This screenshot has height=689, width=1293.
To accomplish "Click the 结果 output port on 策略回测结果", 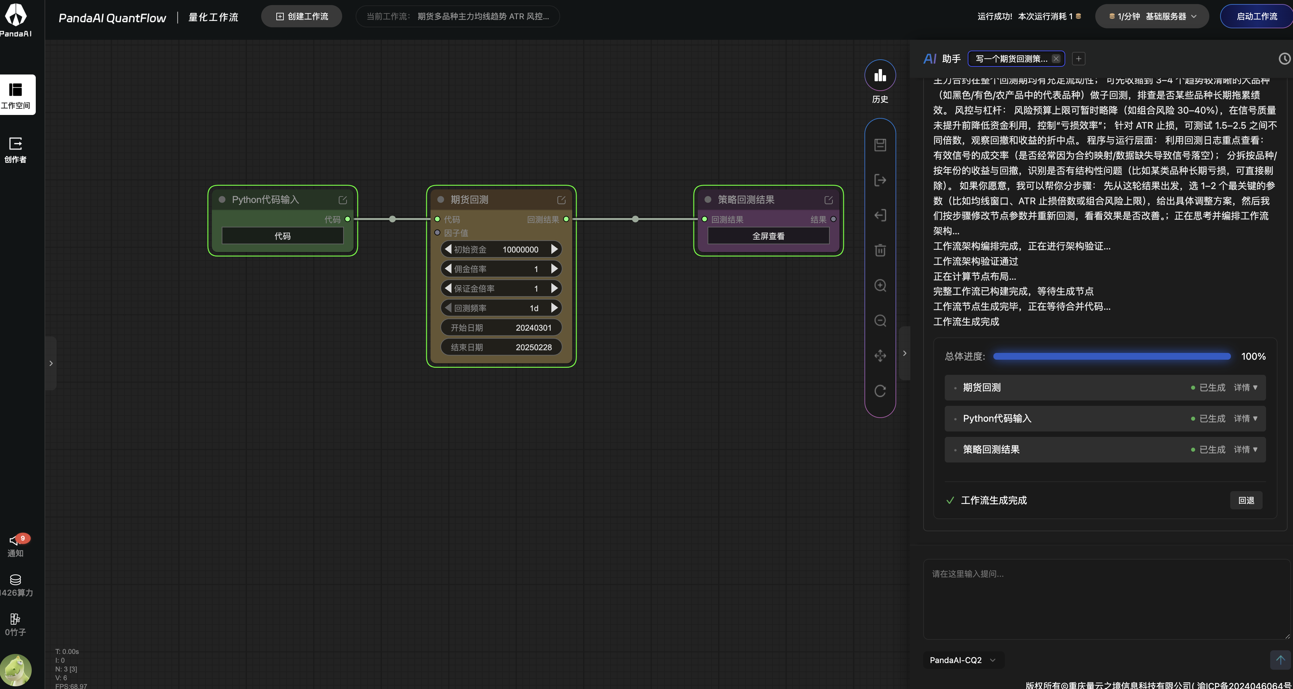I will 833,219.
